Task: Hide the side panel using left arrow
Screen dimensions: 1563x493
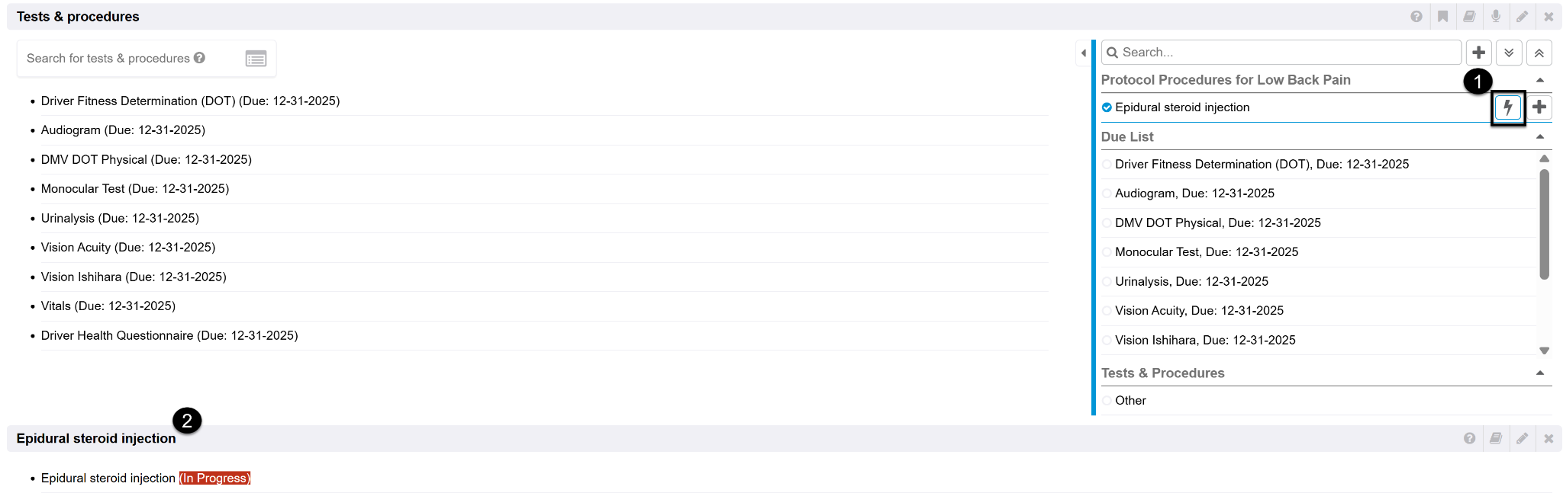Action: (x=1084, y=53)
